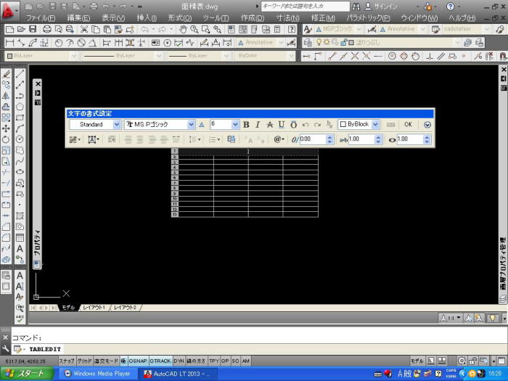The height and width of the screenshot is (381, 508).
Task: Toggle Italic formatting
Action: [258, 125]
